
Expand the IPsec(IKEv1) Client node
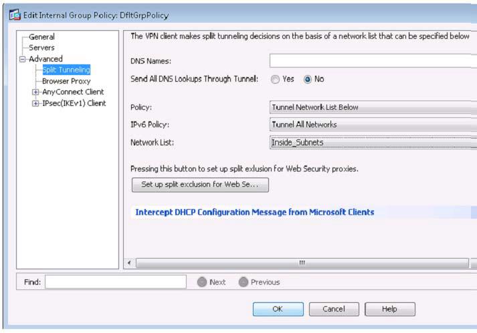tap(35, 103)
